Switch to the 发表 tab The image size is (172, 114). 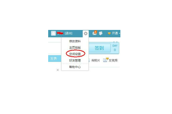click(x=54, y=58)
